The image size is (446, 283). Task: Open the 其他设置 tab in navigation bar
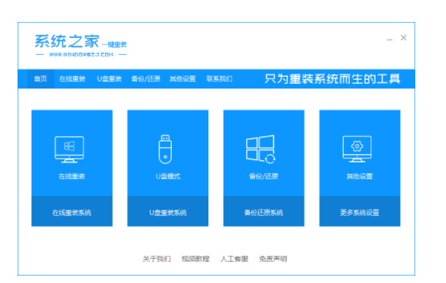[x=183, y=79]
